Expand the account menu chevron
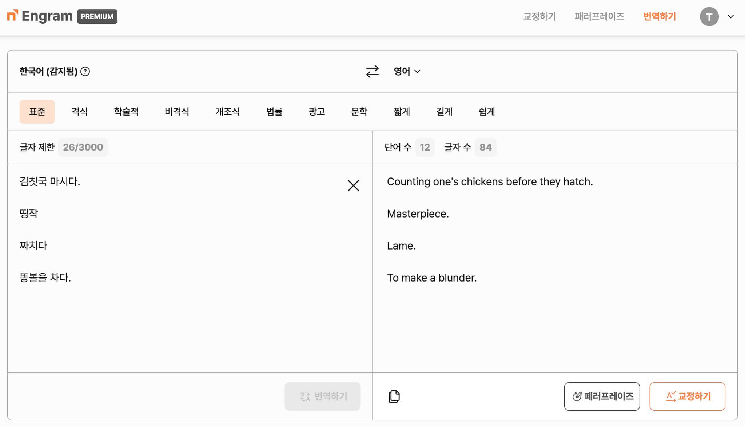The image size is (745, 427). 730,17
